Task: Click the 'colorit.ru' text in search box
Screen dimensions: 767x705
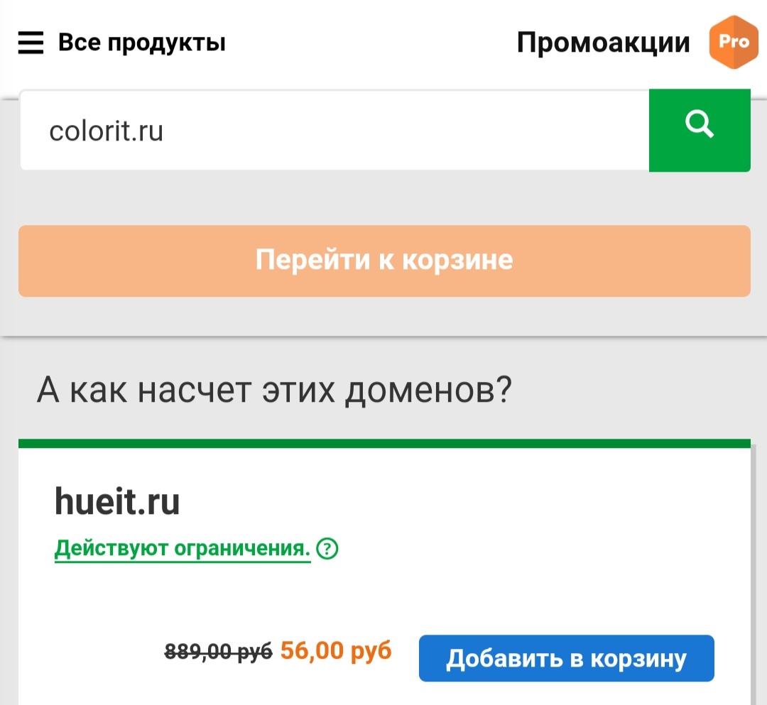Action: coord(107,131)
